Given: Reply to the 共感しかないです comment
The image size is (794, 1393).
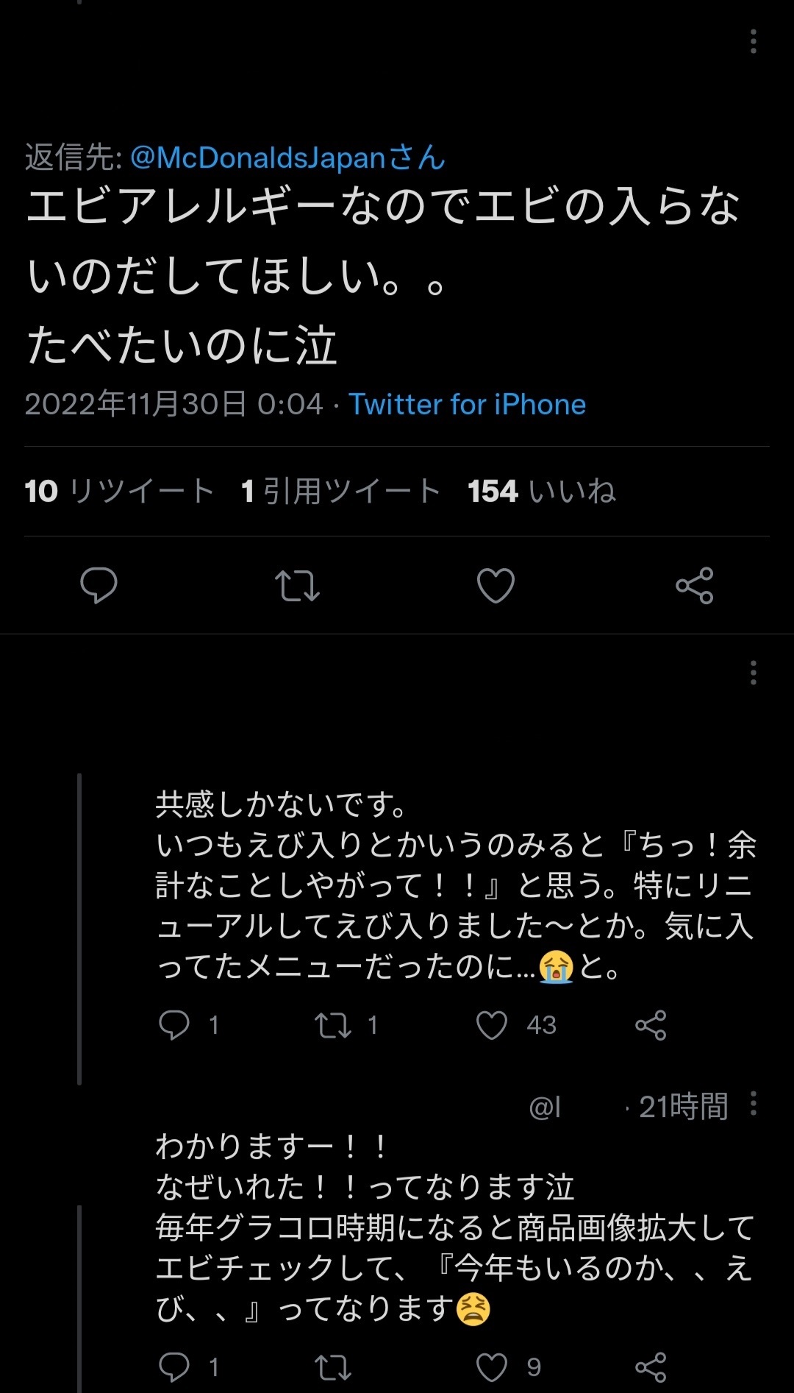Looking at the screenshot, I should (x=174, y=1024).
